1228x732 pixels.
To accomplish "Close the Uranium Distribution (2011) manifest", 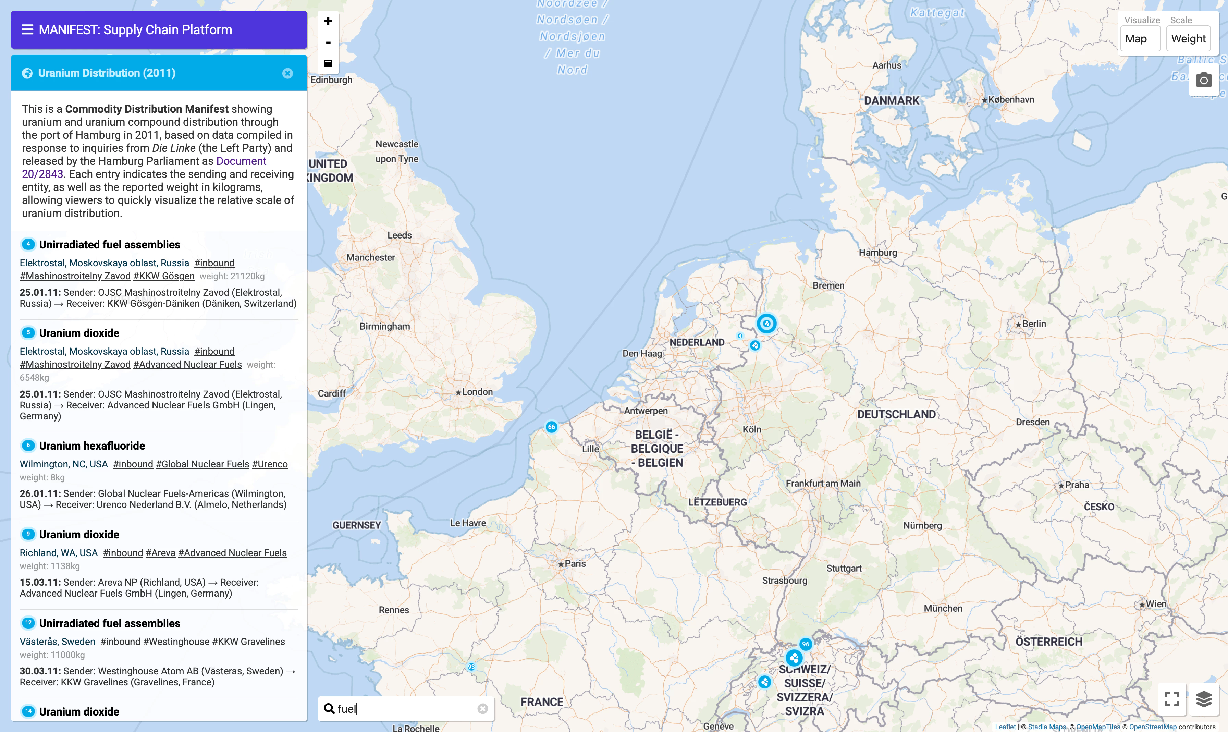I will tap(287, 73).
